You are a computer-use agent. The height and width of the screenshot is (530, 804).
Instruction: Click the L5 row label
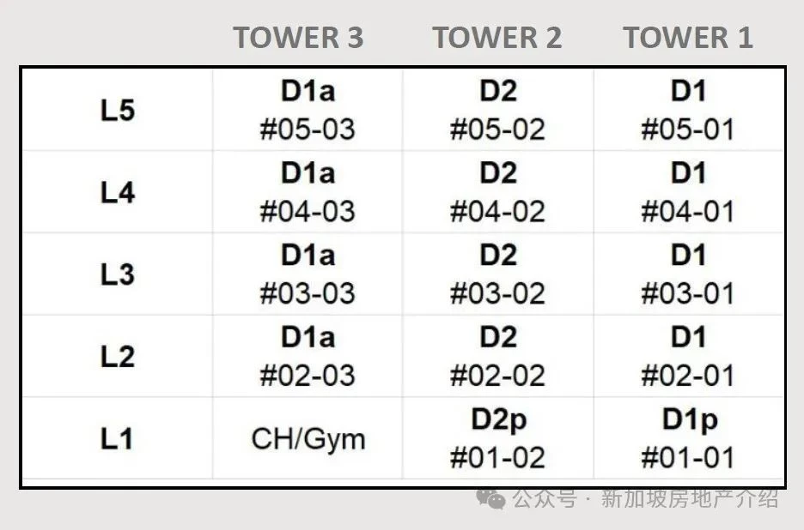(x=118, y=110)
